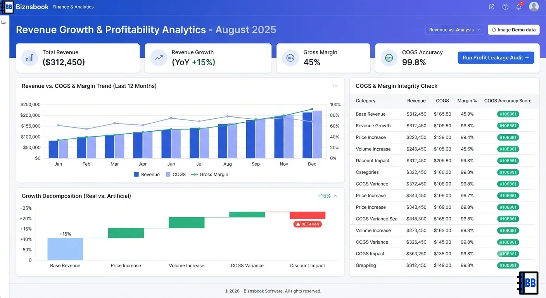Select the COGS Variance Sea row label
Viewport: 546px width, 298px height.
pos(377,219)
